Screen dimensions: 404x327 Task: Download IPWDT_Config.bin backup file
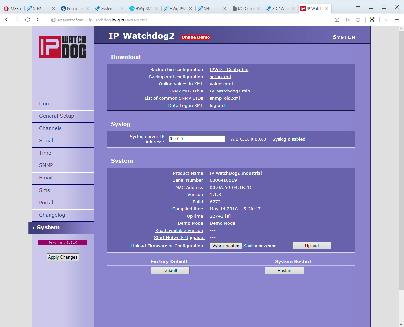[229, 70]
